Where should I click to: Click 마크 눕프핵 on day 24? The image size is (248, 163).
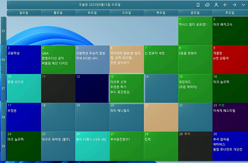click(x=15, y=139)
